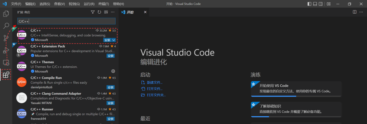367x124 pixels.
Task: Click the star badge on 开始使用 VS Code card
Action: tap(253, 84)
